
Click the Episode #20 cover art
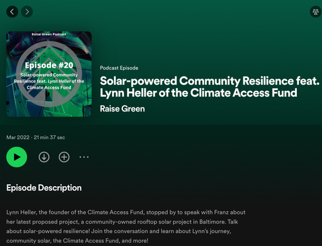49,74
